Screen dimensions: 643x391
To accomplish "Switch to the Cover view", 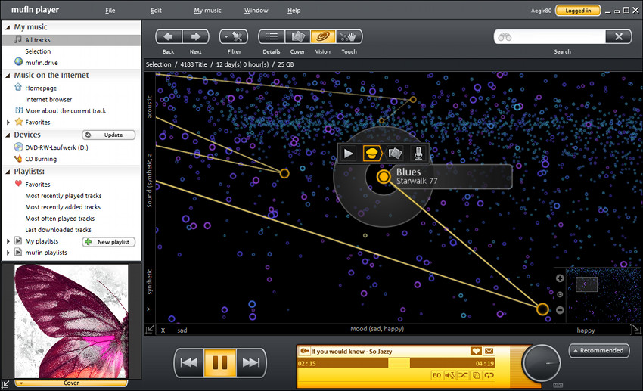I will pyautogui.click(x=298, y=37).
